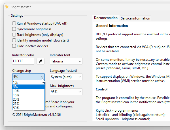Image resolution: width=170 pixels, height=130 pixels.
Task: Click the Indicator color label
Action: (23, 55)
